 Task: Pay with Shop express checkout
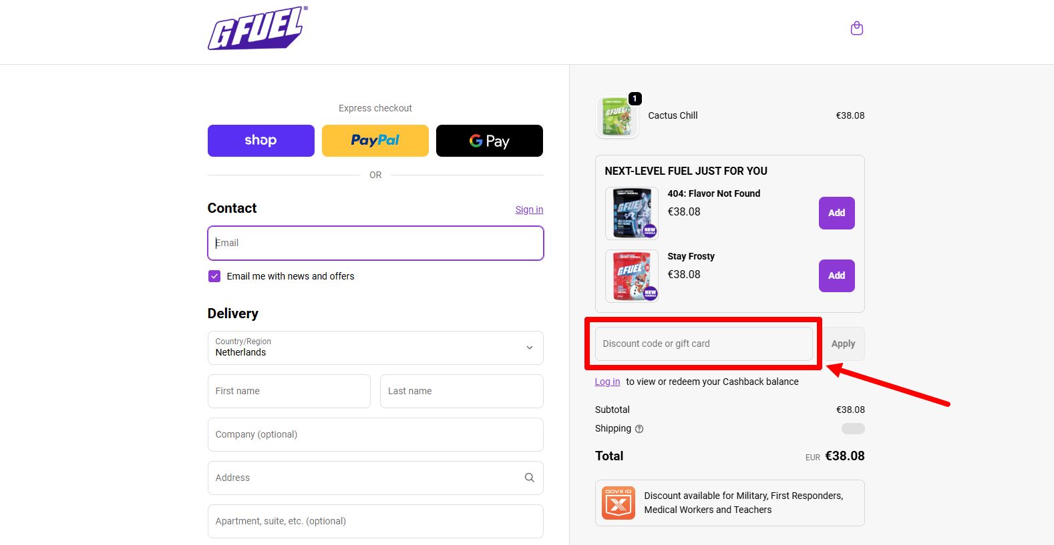coord(261,141)
